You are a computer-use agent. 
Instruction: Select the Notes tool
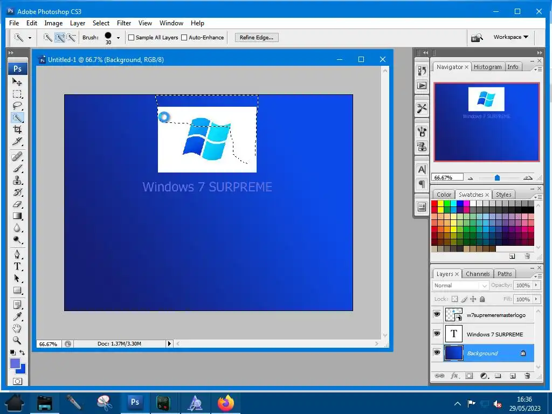click(17, 305)
